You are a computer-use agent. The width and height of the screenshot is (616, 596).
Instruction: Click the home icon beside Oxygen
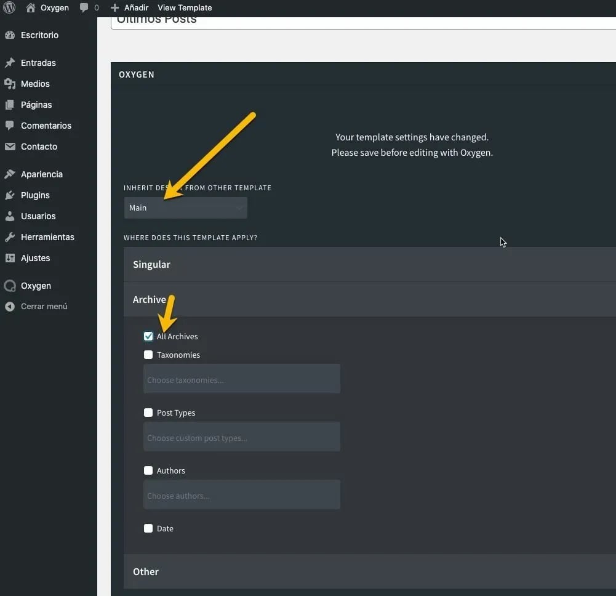click(x=31, y=8)
